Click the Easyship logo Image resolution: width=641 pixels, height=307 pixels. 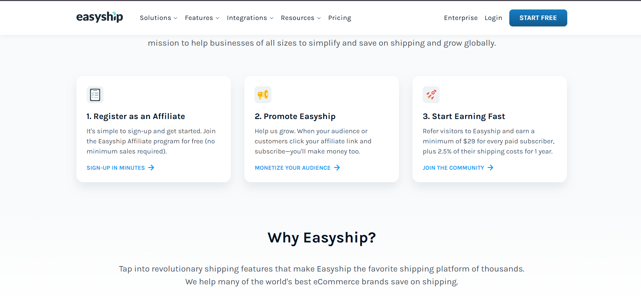100,17
